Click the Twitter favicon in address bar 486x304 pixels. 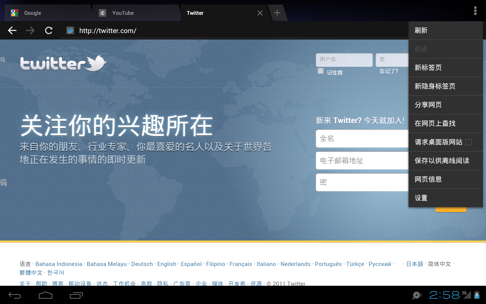pos(70,30)
